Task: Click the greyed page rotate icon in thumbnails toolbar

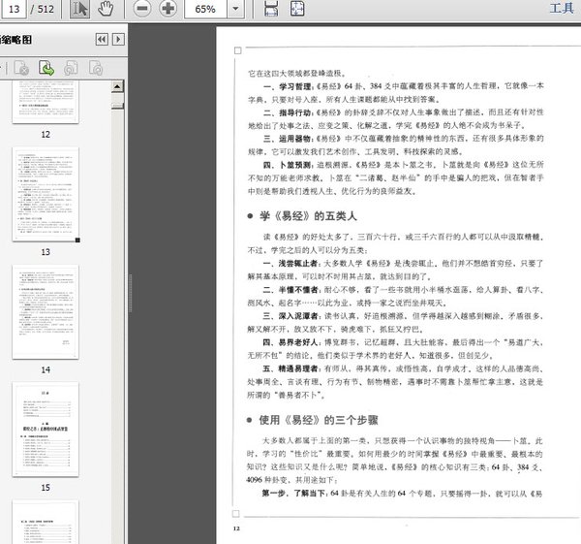Action: click(x=70, y=68)
